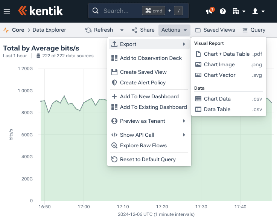Click Core breadcrumb link
The width and height of the screenshot is (277, 223).
[18, 30]
